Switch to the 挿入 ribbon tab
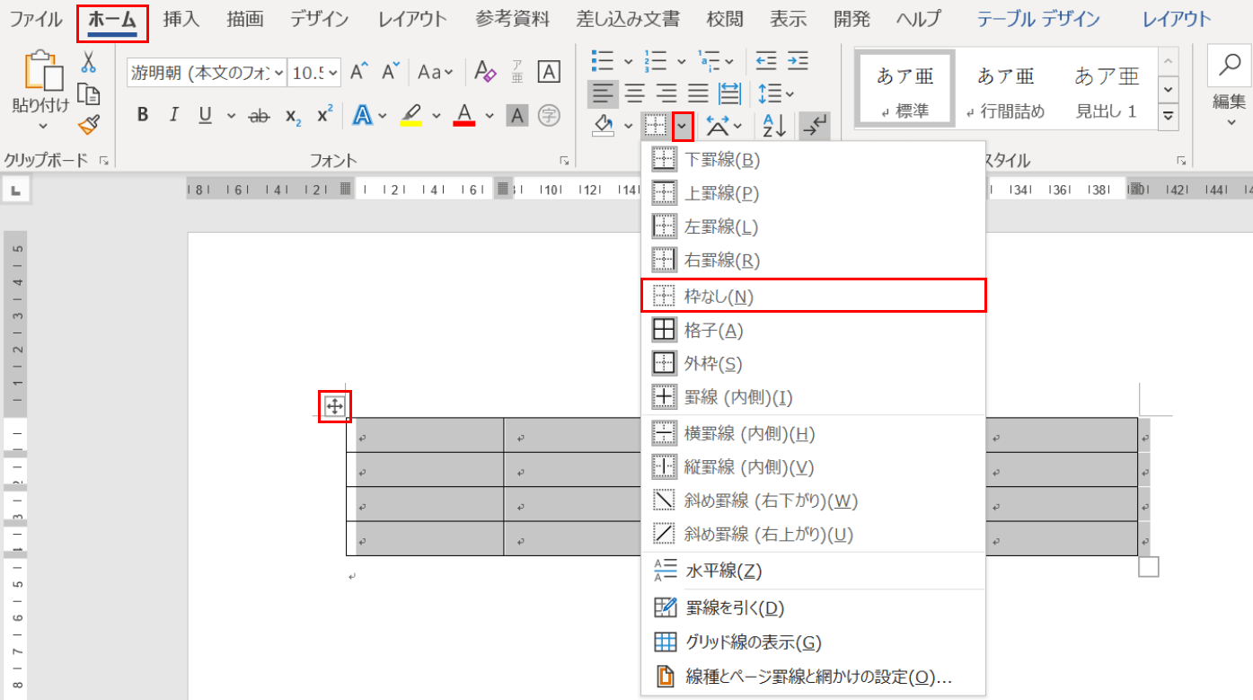Viewport: 1253px width, 700px height. pos(181,18)
